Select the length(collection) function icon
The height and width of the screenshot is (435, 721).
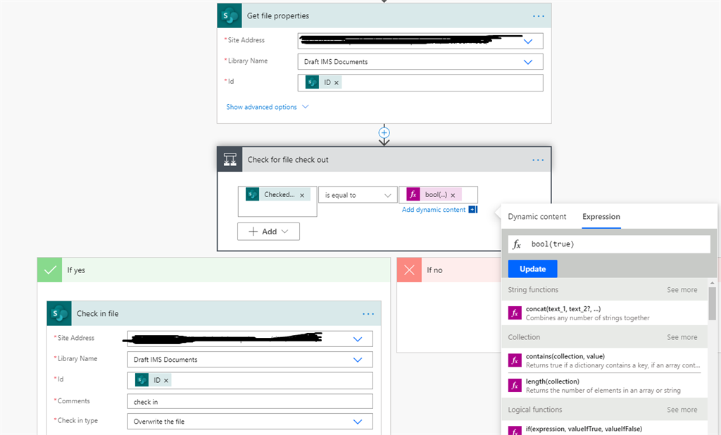[x=515, y=384]
